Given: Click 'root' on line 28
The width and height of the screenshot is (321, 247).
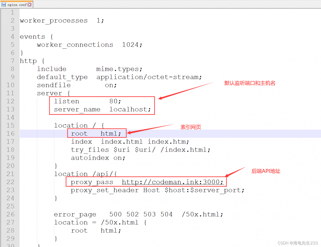Looking at the screenshot, I should click(x=79, y=231).
